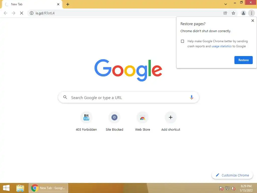Open the Web Store shortcut
The height and width of the screenshot is (193, 257).
(143, 121)
